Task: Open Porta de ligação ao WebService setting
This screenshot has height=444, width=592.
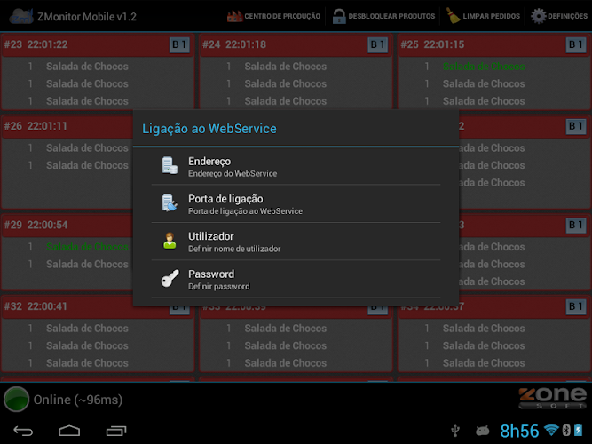Action: point(296,203)
